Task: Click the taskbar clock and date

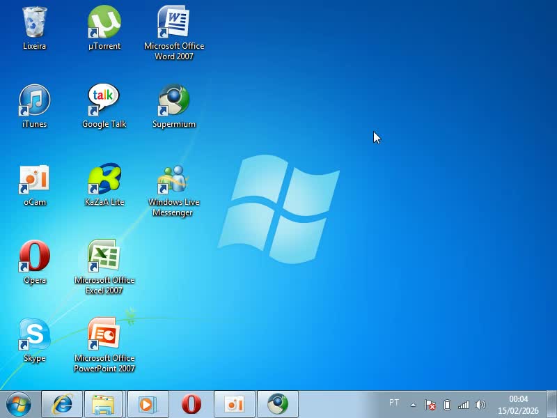Action: coord(518,405)
